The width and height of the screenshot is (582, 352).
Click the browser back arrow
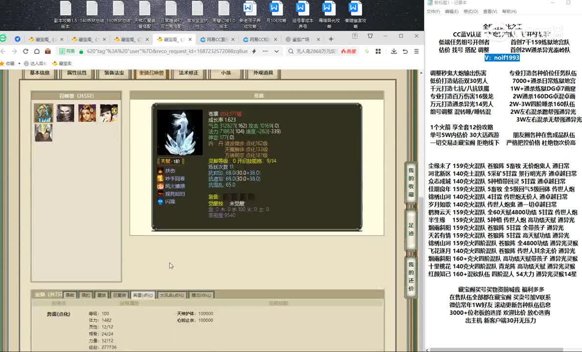click(x=3, y=51)
